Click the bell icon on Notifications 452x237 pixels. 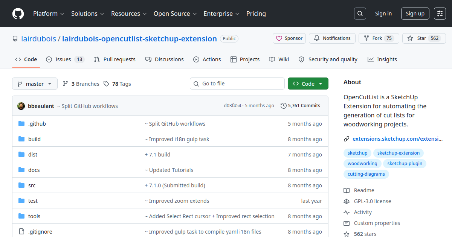point(317,38)
